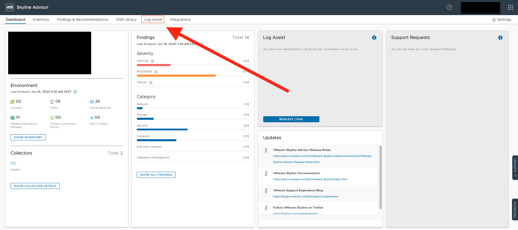The image size is (518, 230).
Task: Click the 02 healthy collectors count
Action: click(x=13, y=163)
